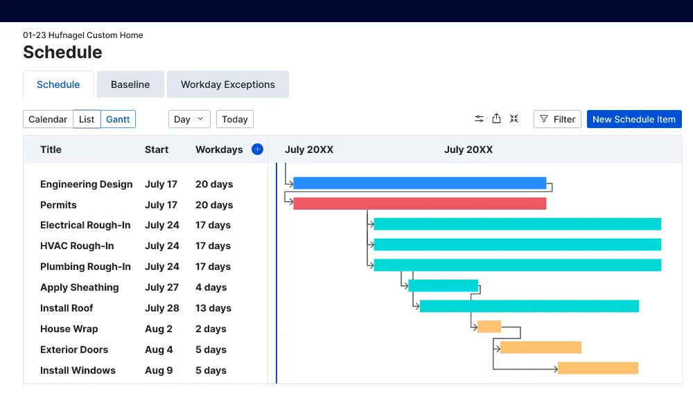This screenshot has width=693, height=398.
Task: Click the share/export icon
Action: 496,118
